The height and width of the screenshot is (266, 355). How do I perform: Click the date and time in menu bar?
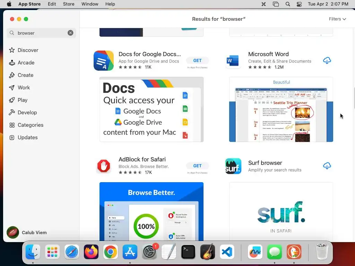[x=328, y=4]
